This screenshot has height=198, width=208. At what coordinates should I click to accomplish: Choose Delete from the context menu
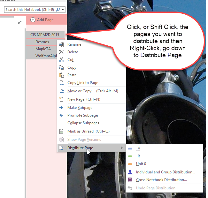coord(91,52)
